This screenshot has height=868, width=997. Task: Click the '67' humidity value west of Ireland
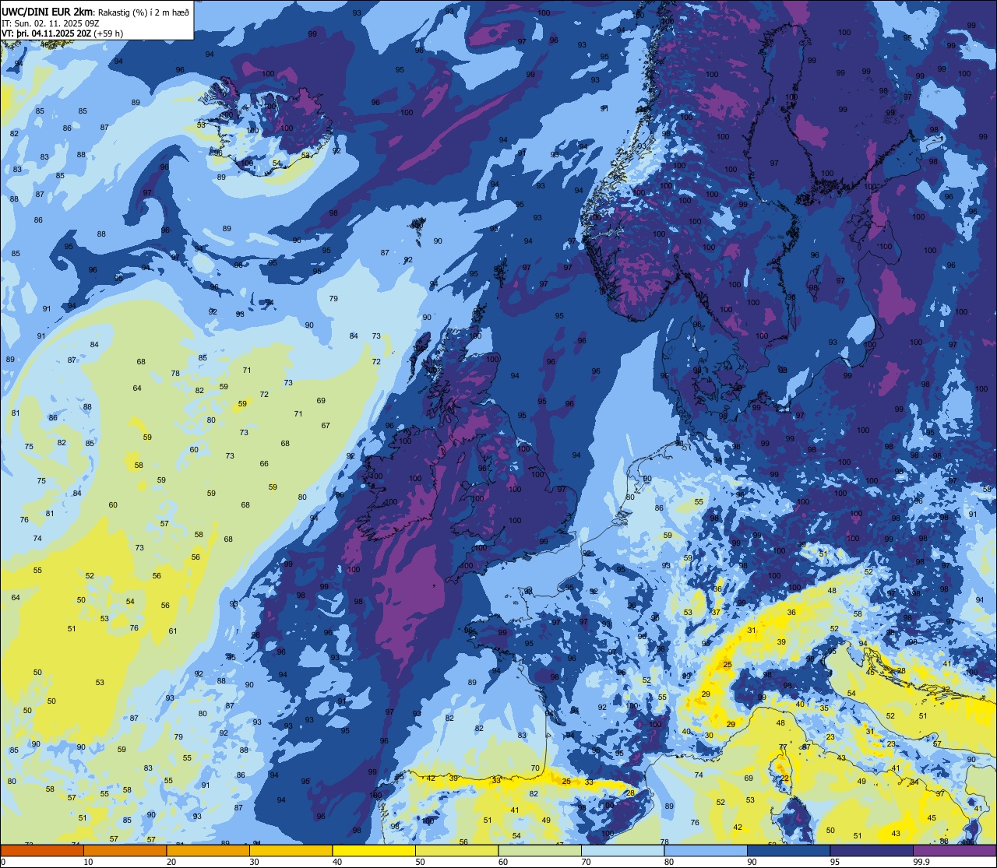pyautogui.click(x=326, y=426)
